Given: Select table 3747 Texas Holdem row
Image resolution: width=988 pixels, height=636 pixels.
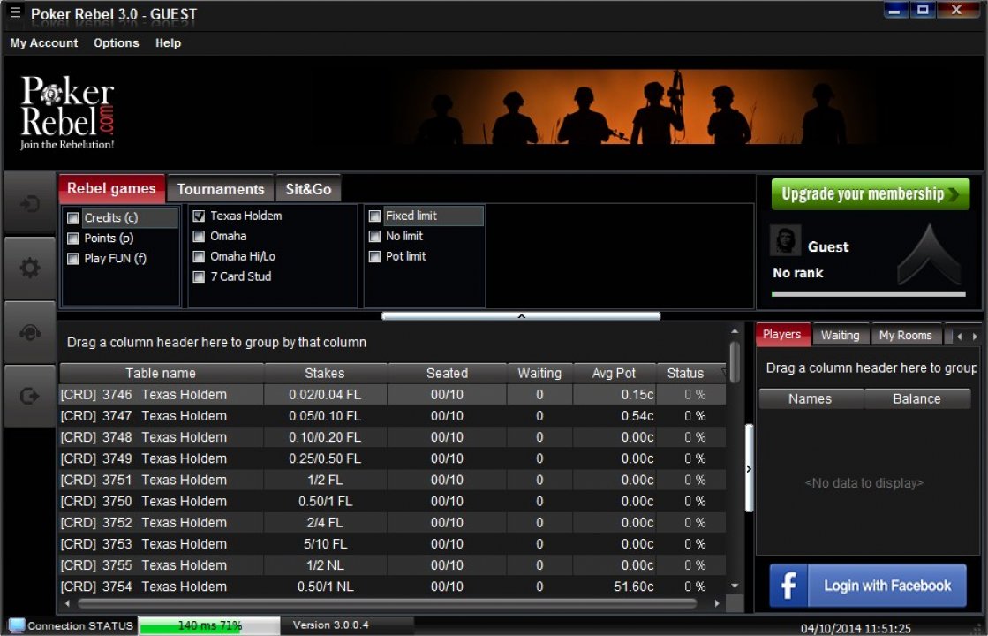Looking at the screenshot, I should (x=393, y=416).
